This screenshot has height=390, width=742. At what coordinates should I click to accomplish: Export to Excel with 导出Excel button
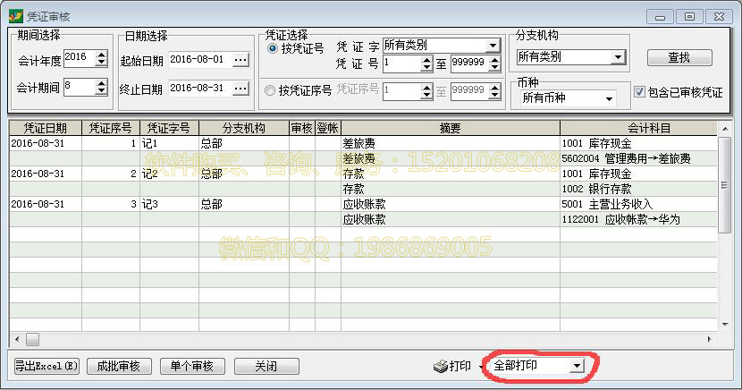(x=46, y=366)
